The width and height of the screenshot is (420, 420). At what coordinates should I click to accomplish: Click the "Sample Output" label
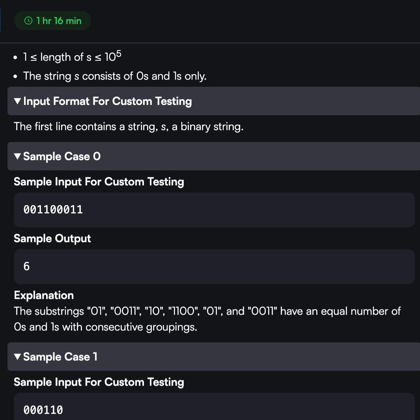[x=52, y=239]
